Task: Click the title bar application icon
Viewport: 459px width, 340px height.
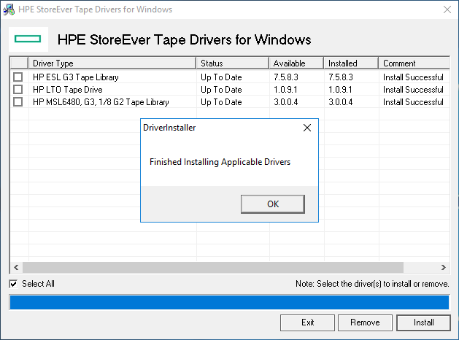Action: [9, 9]
